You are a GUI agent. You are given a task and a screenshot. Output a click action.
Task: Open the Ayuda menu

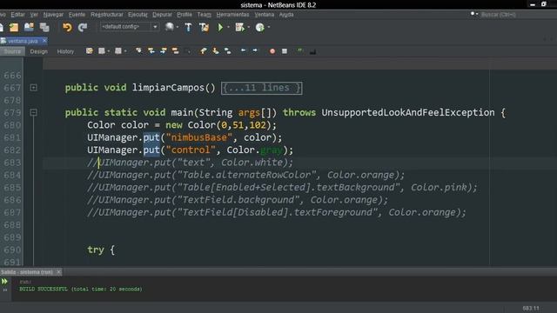pos(286,15)
